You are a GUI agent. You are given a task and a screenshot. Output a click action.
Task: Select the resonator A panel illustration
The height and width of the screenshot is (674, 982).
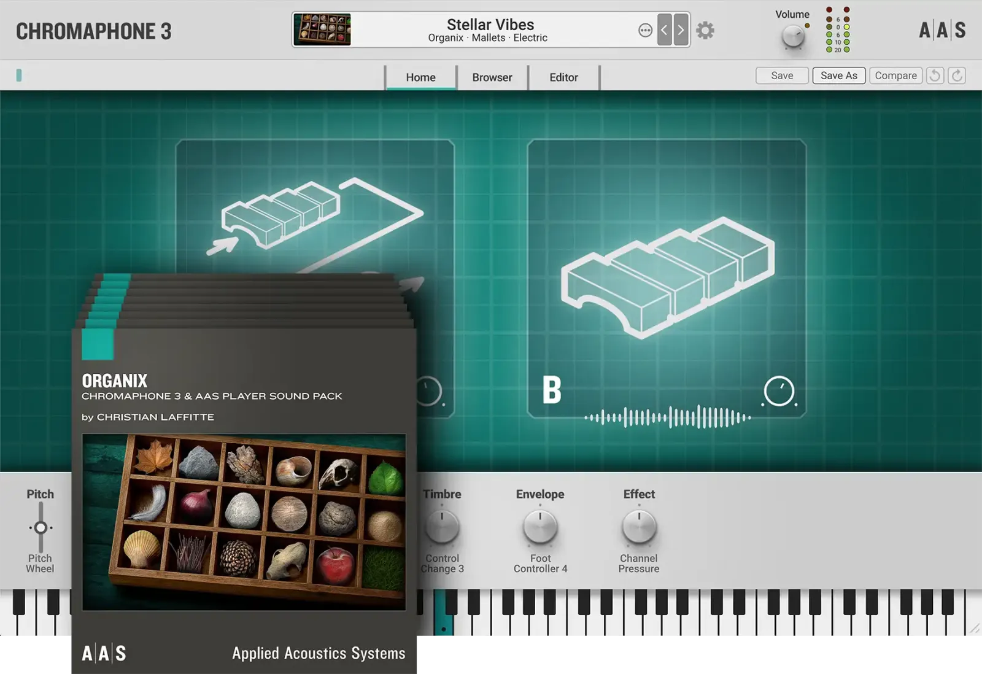point(314,224)
